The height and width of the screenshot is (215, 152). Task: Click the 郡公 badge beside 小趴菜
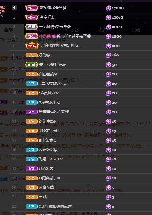click(32, 36)
